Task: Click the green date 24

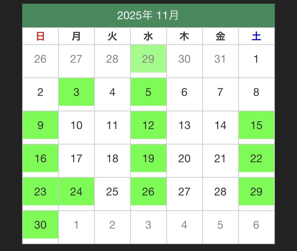Action: [x=76, y=192]
